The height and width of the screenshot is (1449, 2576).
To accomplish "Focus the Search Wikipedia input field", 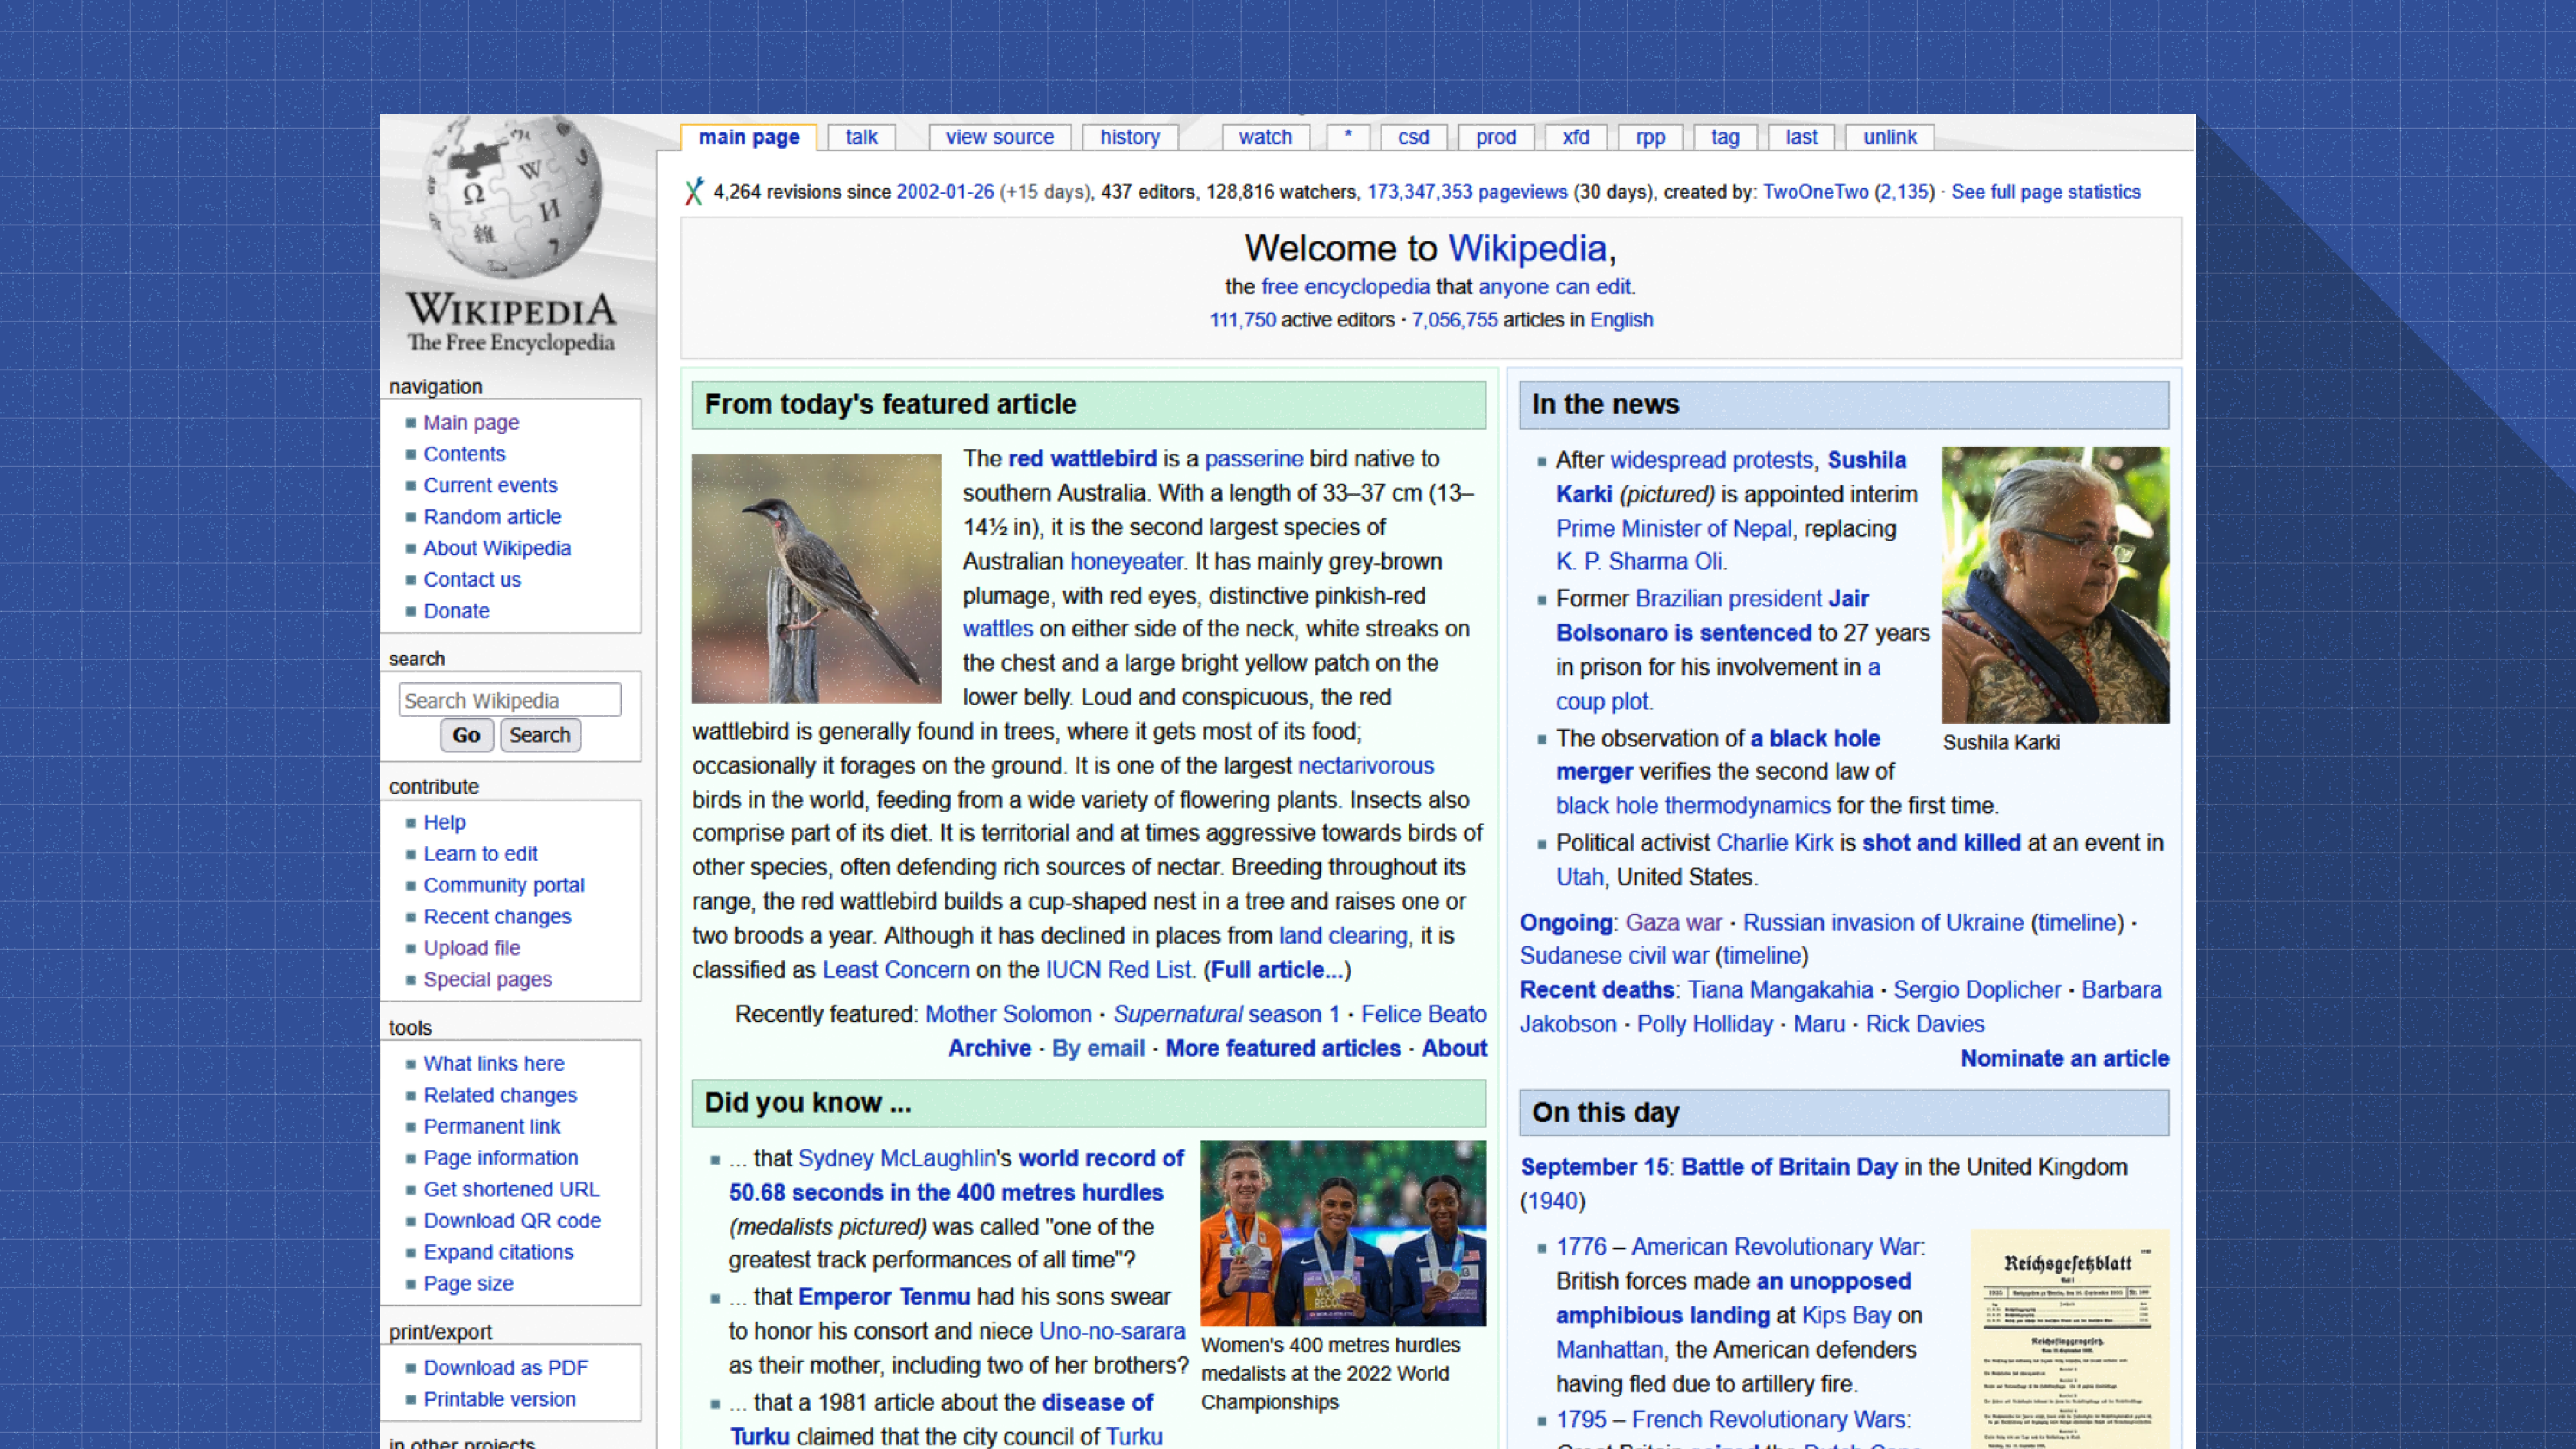I will 509,700.
